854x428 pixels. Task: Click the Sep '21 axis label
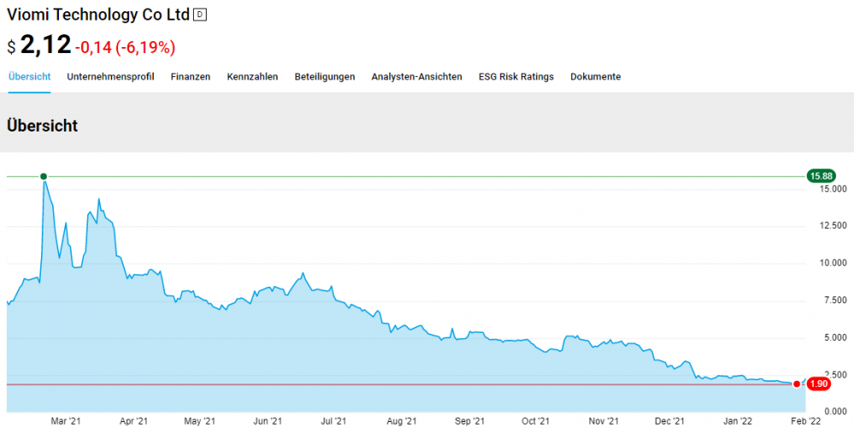click(x=470, y=421)
